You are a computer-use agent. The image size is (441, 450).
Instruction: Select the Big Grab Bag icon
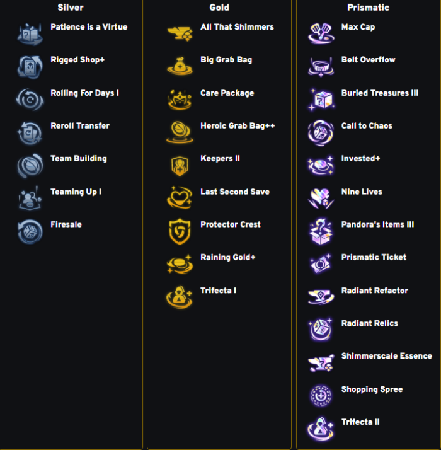180,66
